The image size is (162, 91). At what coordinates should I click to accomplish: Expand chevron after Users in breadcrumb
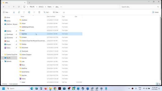[53, 7]
